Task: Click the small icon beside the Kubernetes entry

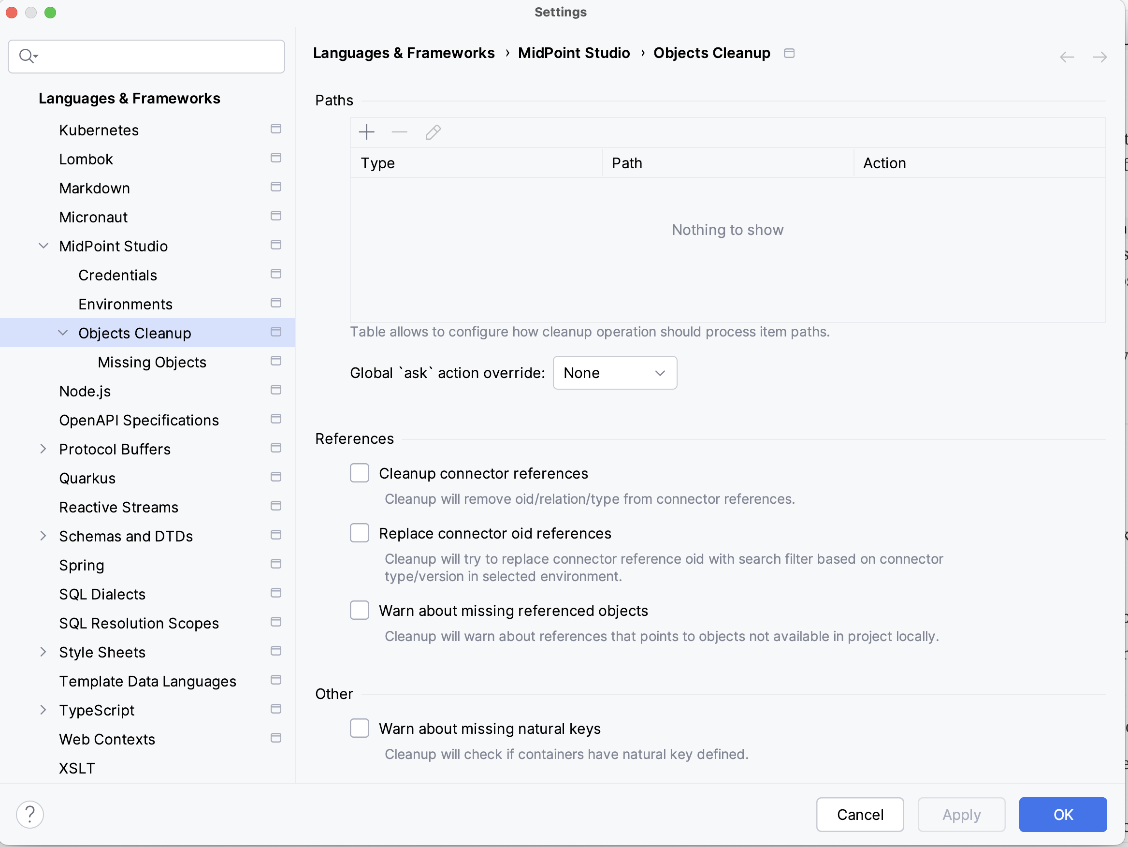Action: (x=275, y=129)
